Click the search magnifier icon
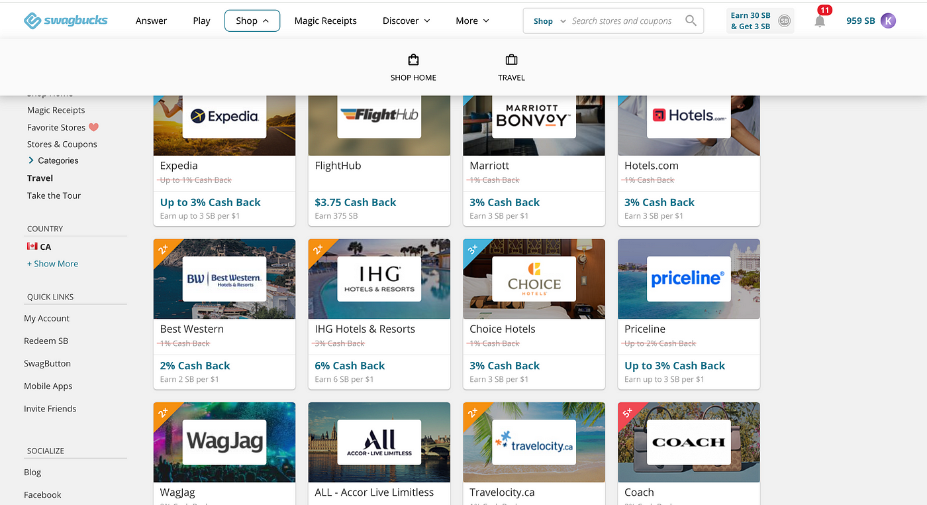The image size is (927, 505). (x=691, y=21)
